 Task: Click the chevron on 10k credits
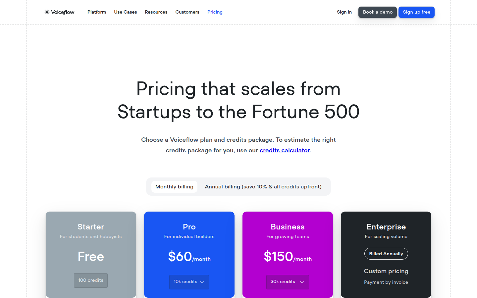202,282
